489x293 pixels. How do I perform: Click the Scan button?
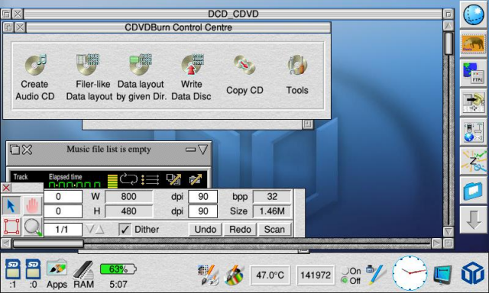[x=274, y=230]
